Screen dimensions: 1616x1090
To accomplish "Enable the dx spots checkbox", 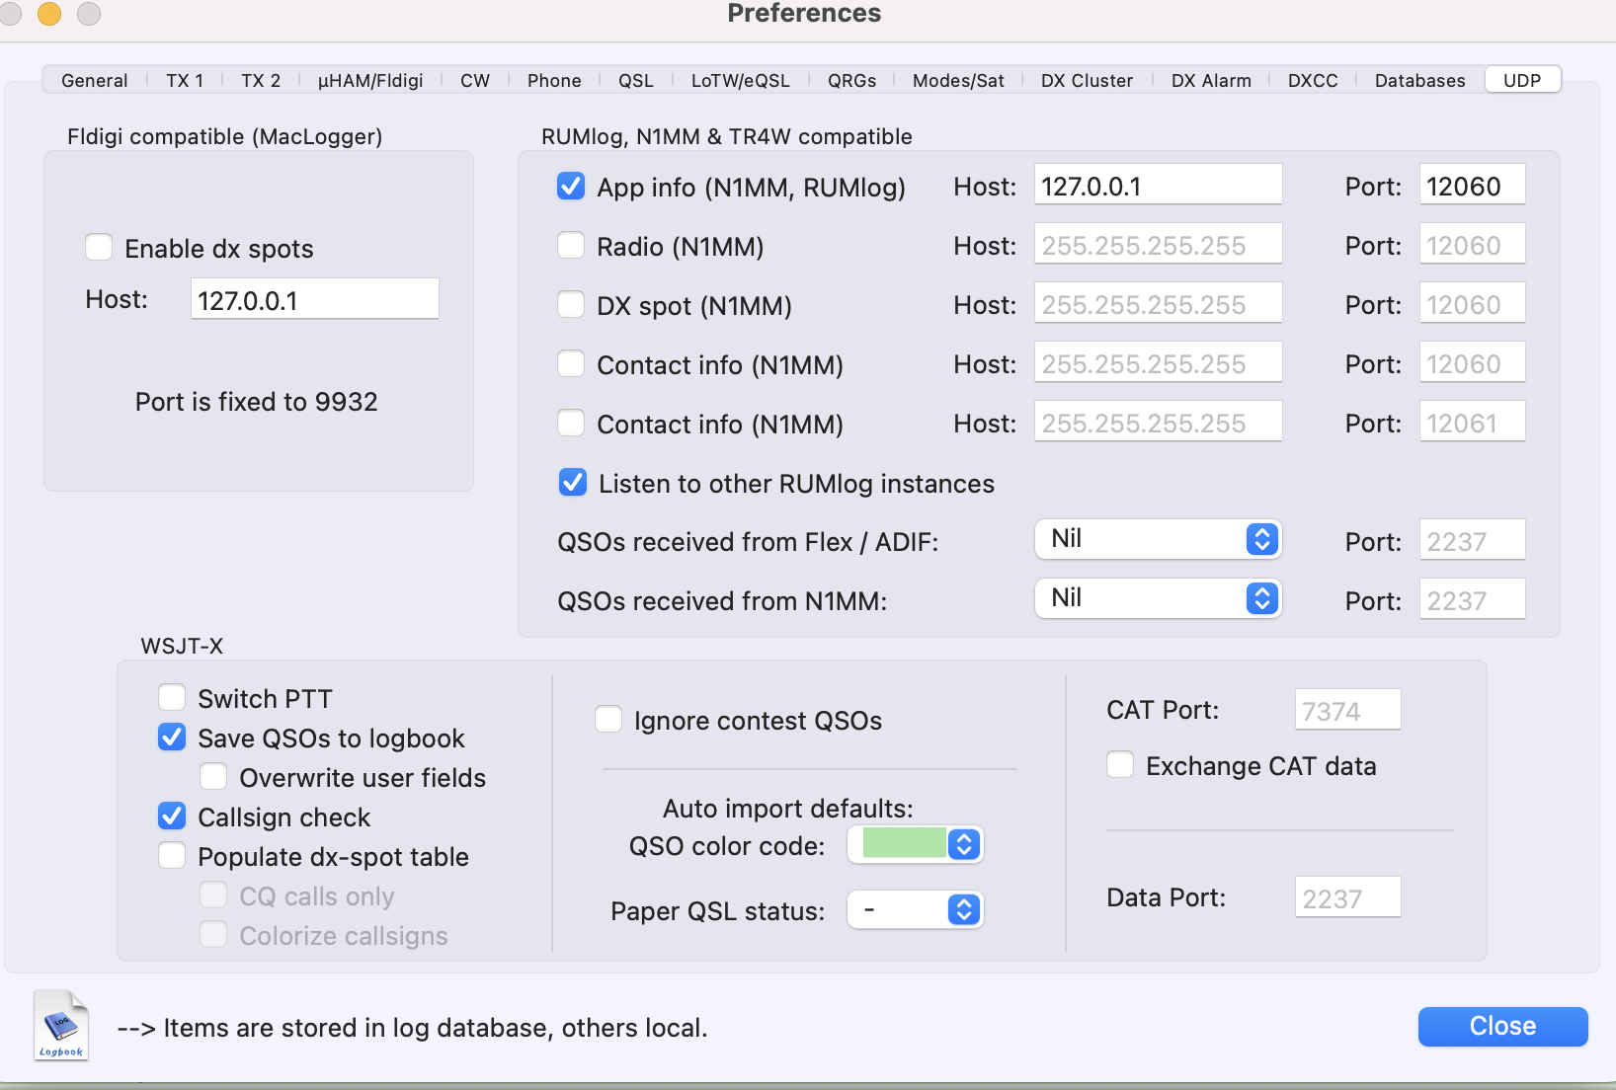I will 99,247.
